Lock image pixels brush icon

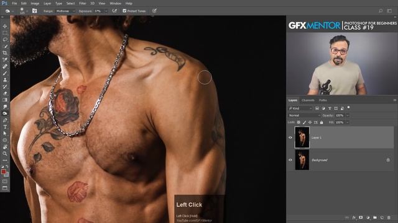304,123
